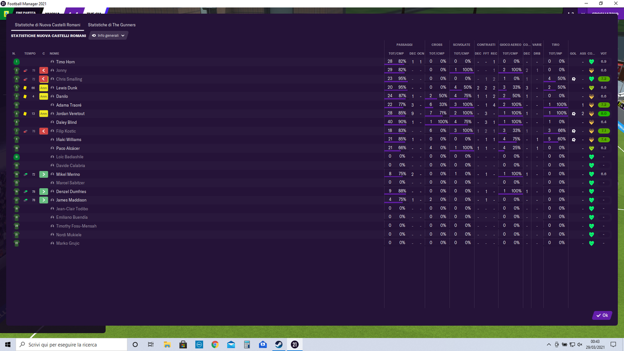Sort by the TEMPO column header
Viewport: 624px width, 351px height.
(30, 53)
